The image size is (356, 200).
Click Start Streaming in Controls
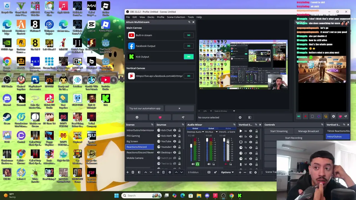tap(279, 131)
